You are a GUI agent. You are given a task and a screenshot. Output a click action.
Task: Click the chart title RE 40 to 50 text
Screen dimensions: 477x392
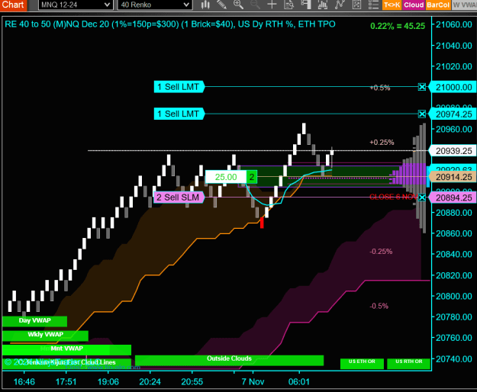[170, 24]
